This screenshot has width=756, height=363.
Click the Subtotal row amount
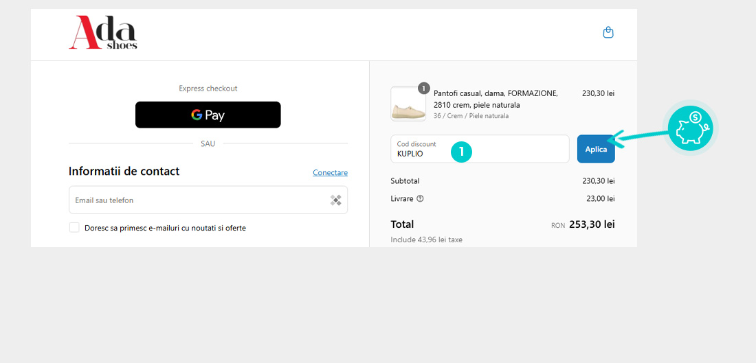coord(598,181)
